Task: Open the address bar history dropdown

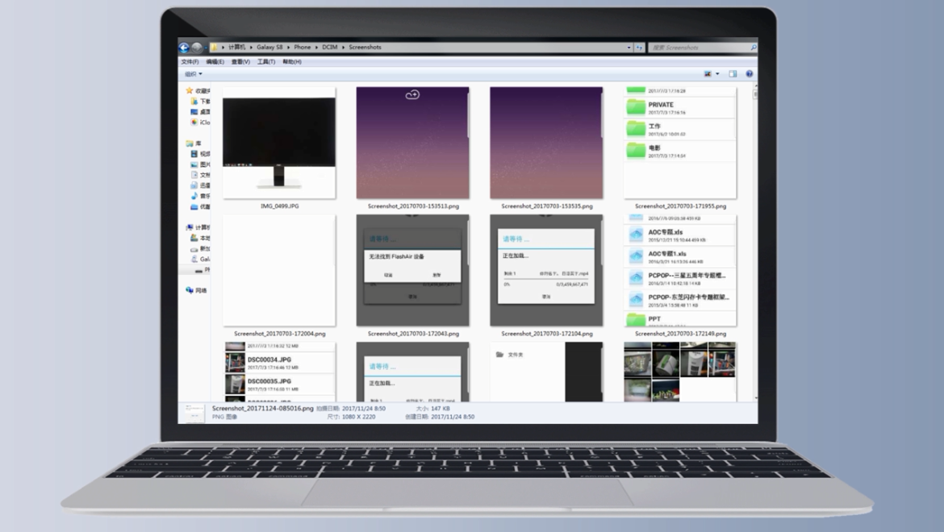Action: click(x=629, y=47)
